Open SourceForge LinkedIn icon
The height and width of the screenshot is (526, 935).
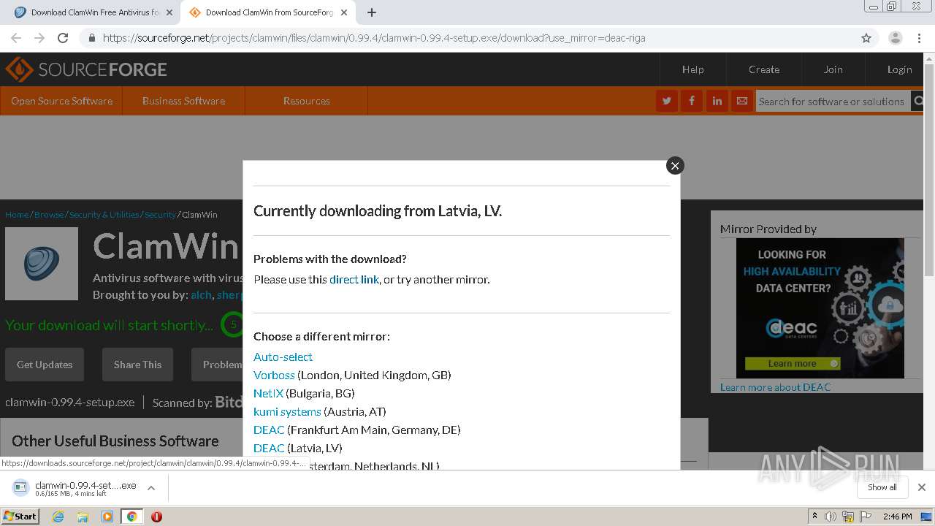point(717,101)
